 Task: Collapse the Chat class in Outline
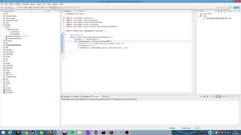[x=198, y=16]
